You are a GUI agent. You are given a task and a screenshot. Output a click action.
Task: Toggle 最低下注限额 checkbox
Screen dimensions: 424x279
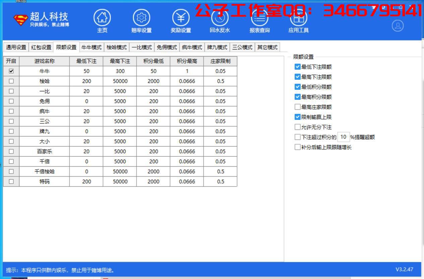click(x=298, y=67)
